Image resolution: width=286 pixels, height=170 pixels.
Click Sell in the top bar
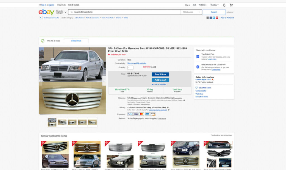pos(195,5)
